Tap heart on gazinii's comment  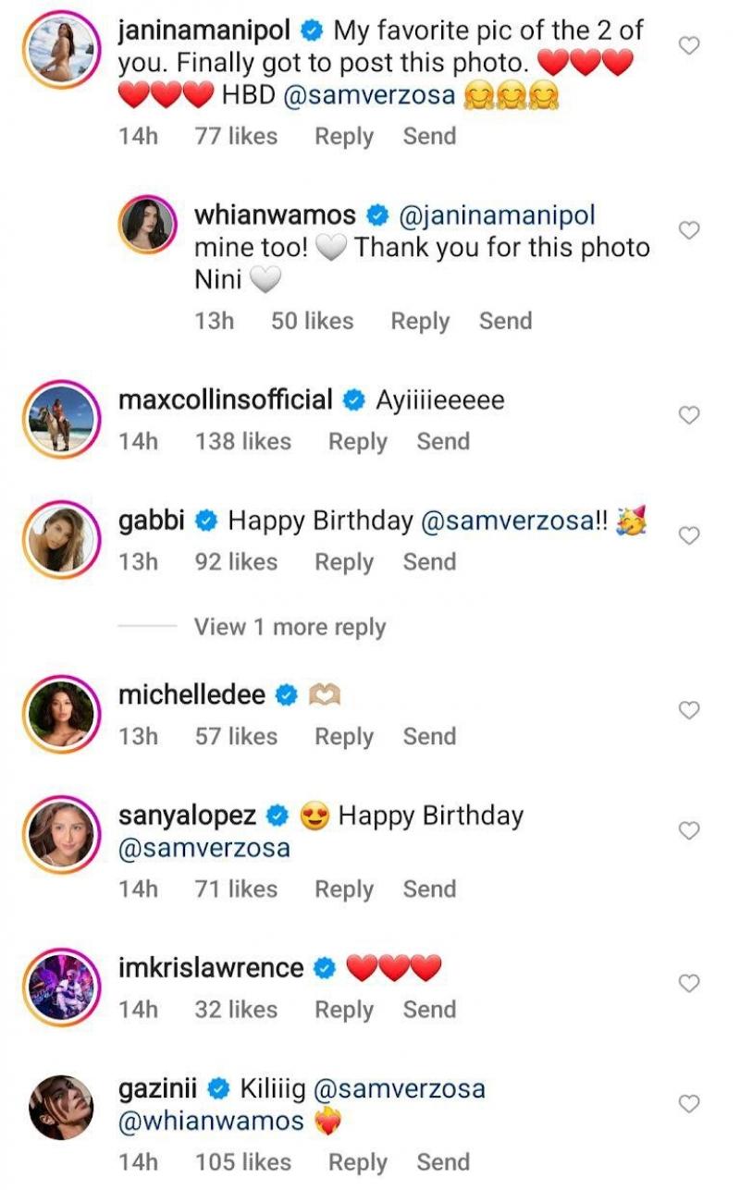(689, 1103)
